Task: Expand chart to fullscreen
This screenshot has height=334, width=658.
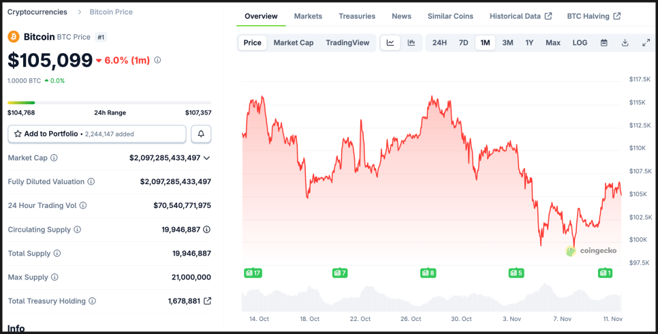Action: click(x=646, y=43)
